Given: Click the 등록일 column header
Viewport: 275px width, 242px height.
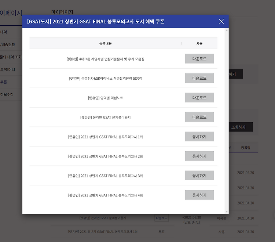Looking at the screenshot, I should click(245, 147).
